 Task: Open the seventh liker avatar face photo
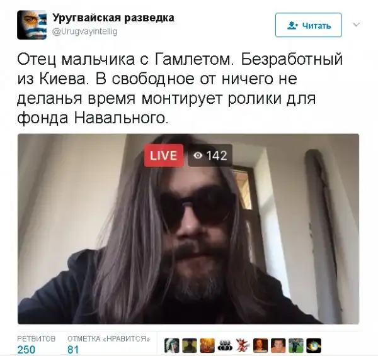(278, 346)
